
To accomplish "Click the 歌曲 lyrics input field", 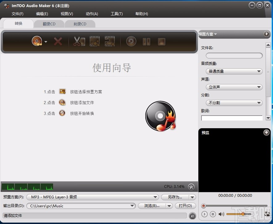I will 232,118.
